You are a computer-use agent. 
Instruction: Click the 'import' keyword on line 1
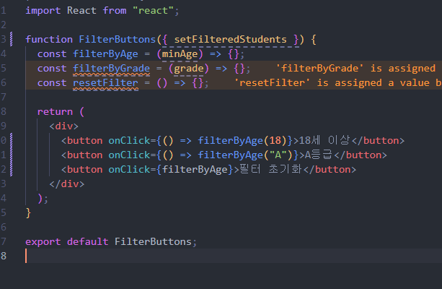pos(43,11)
